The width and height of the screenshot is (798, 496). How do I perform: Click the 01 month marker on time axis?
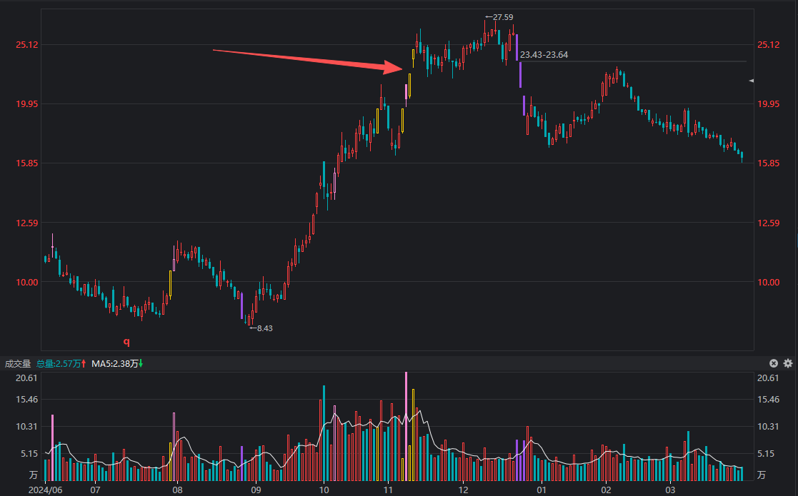click(542, 490)
